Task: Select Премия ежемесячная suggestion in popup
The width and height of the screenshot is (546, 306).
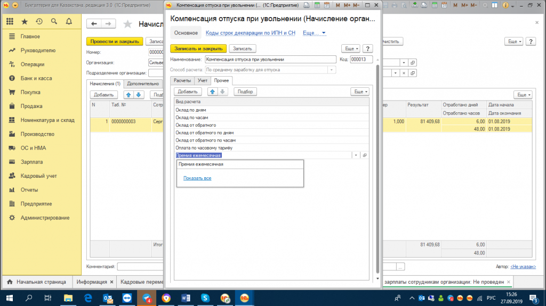Action: click(x=240, y=164)
